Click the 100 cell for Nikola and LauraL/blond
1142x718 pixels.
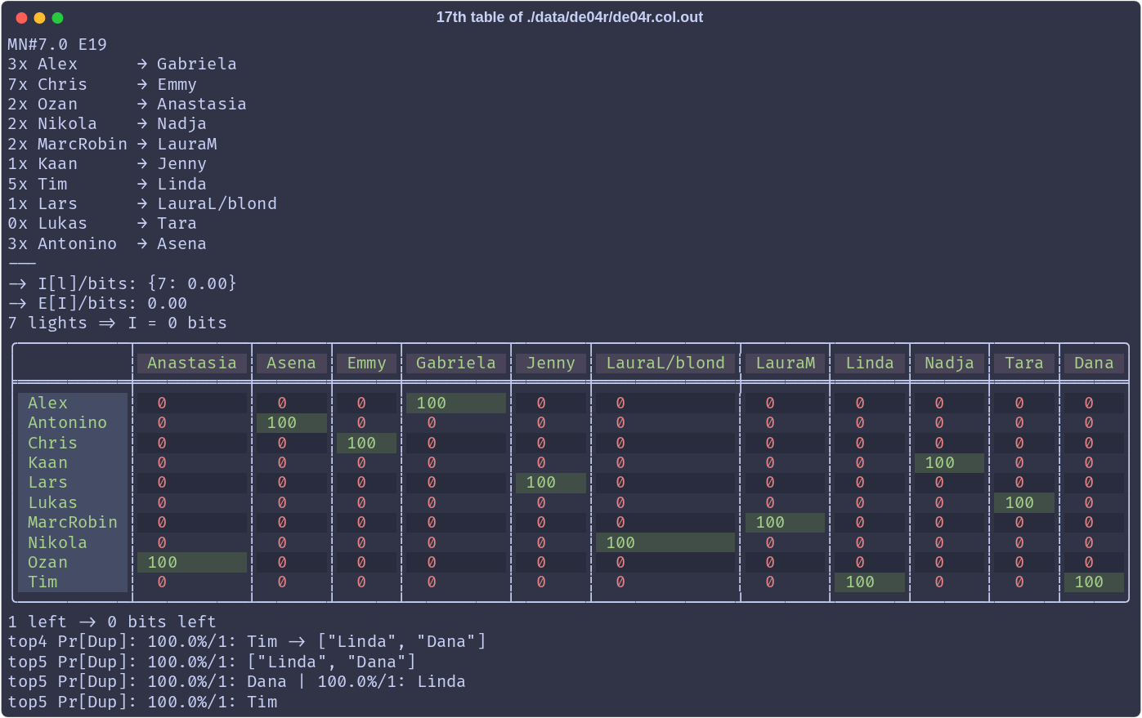(x=665, y=542)
